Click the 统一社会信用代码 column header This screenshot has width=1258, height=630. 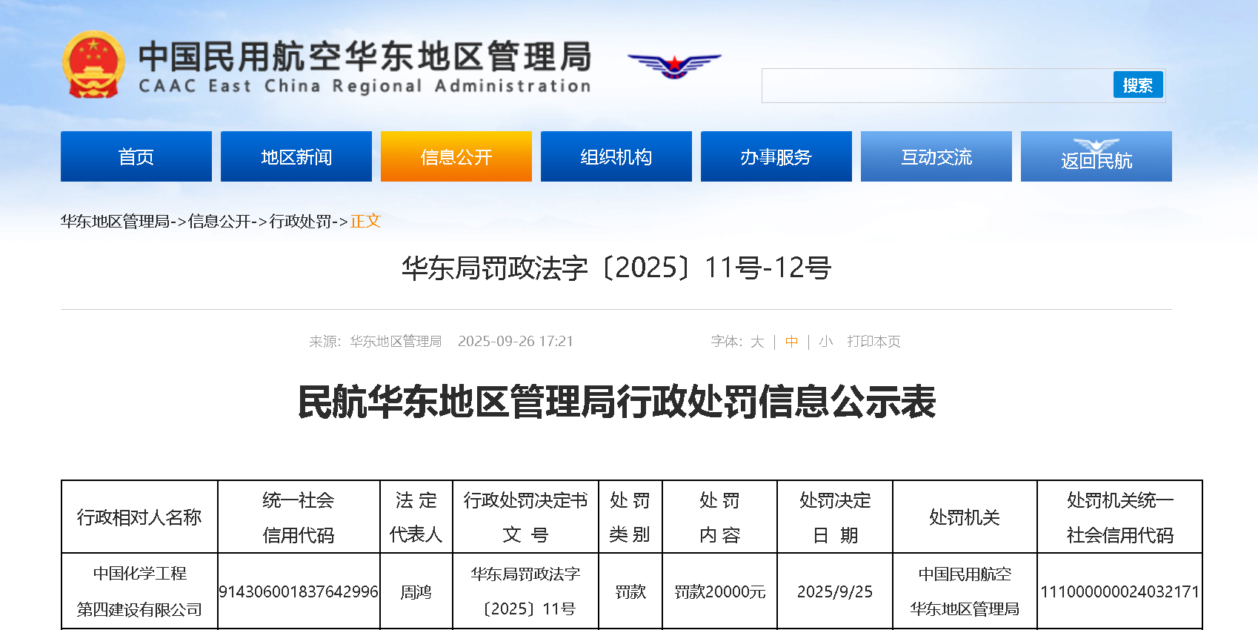pyautogui.click(x=299, y=517)
